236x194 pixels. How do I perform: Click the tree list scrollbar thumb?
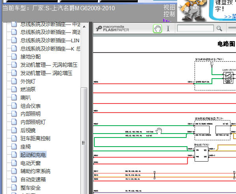[84, 140]
